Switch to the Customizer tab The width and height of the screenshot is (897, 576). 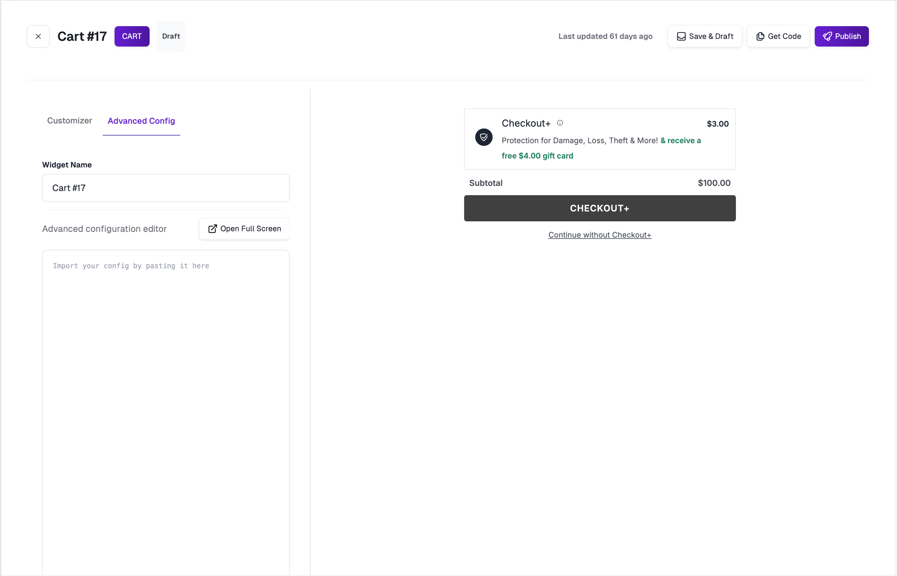[x=70, y=121]
